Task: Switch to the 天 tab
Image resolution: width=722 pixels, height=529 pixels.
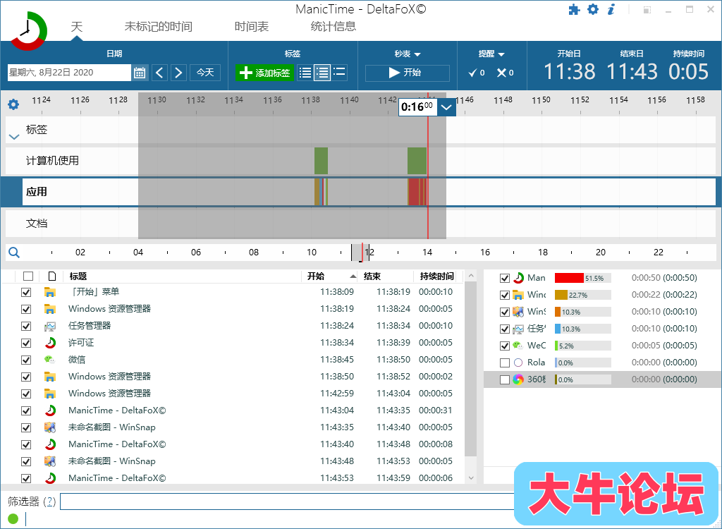Action: (x=76, y=27)
